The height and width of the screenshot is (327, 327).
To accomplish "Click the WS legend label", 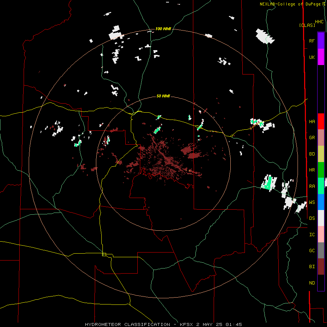I will click(x=312, y=202).
